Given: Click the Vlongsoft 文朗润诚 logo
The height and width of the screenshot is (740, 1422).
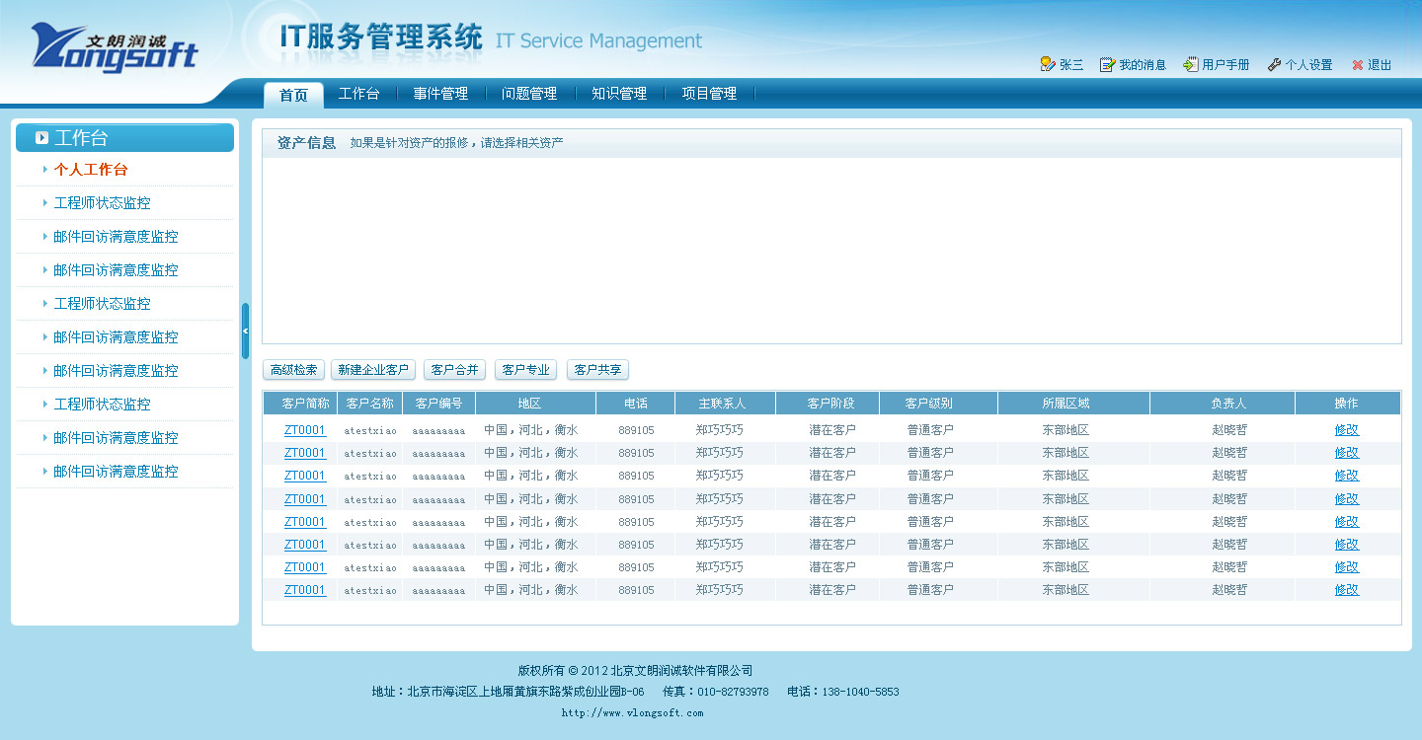Looking at the screenshot, I should point(114,47).
